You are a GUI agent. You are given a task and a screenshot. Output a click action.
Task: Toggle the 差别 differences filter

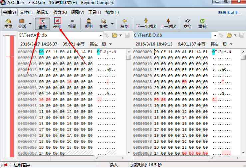click(57, 23)
